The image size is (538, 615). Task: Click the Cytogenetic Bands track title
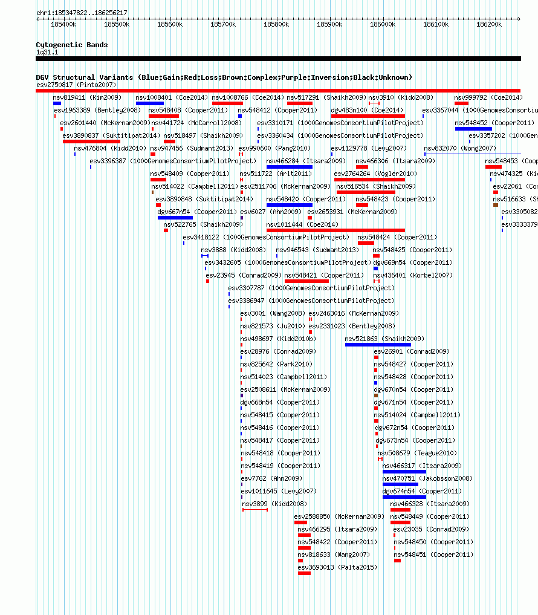72,45
